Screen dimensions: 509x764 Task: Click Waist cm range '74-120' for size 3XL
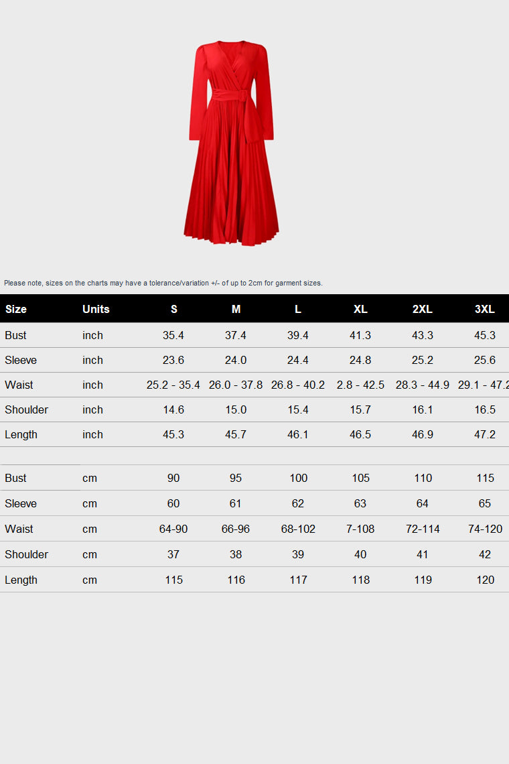(x=485, y=529)
